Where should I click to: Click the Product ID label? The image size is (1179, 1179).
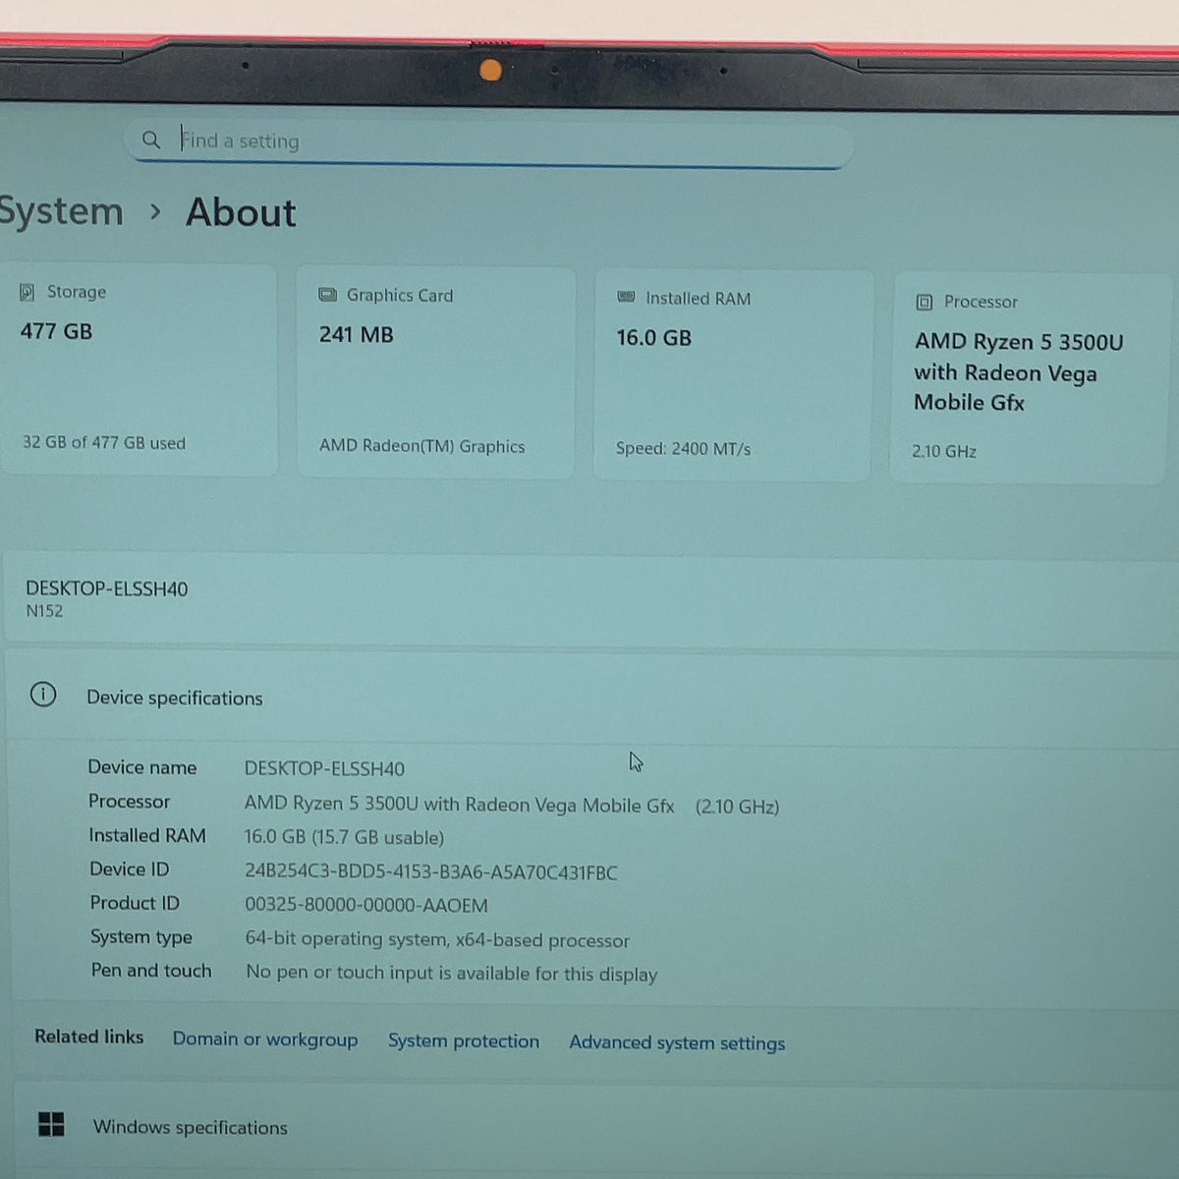coord(135,902)
